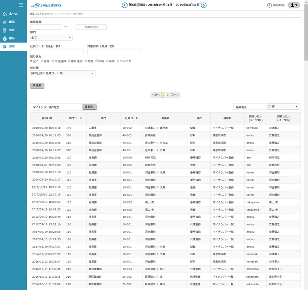
Task: Click the timestamp 2018/09/20 09:12:05
Action: click(46, 158)
